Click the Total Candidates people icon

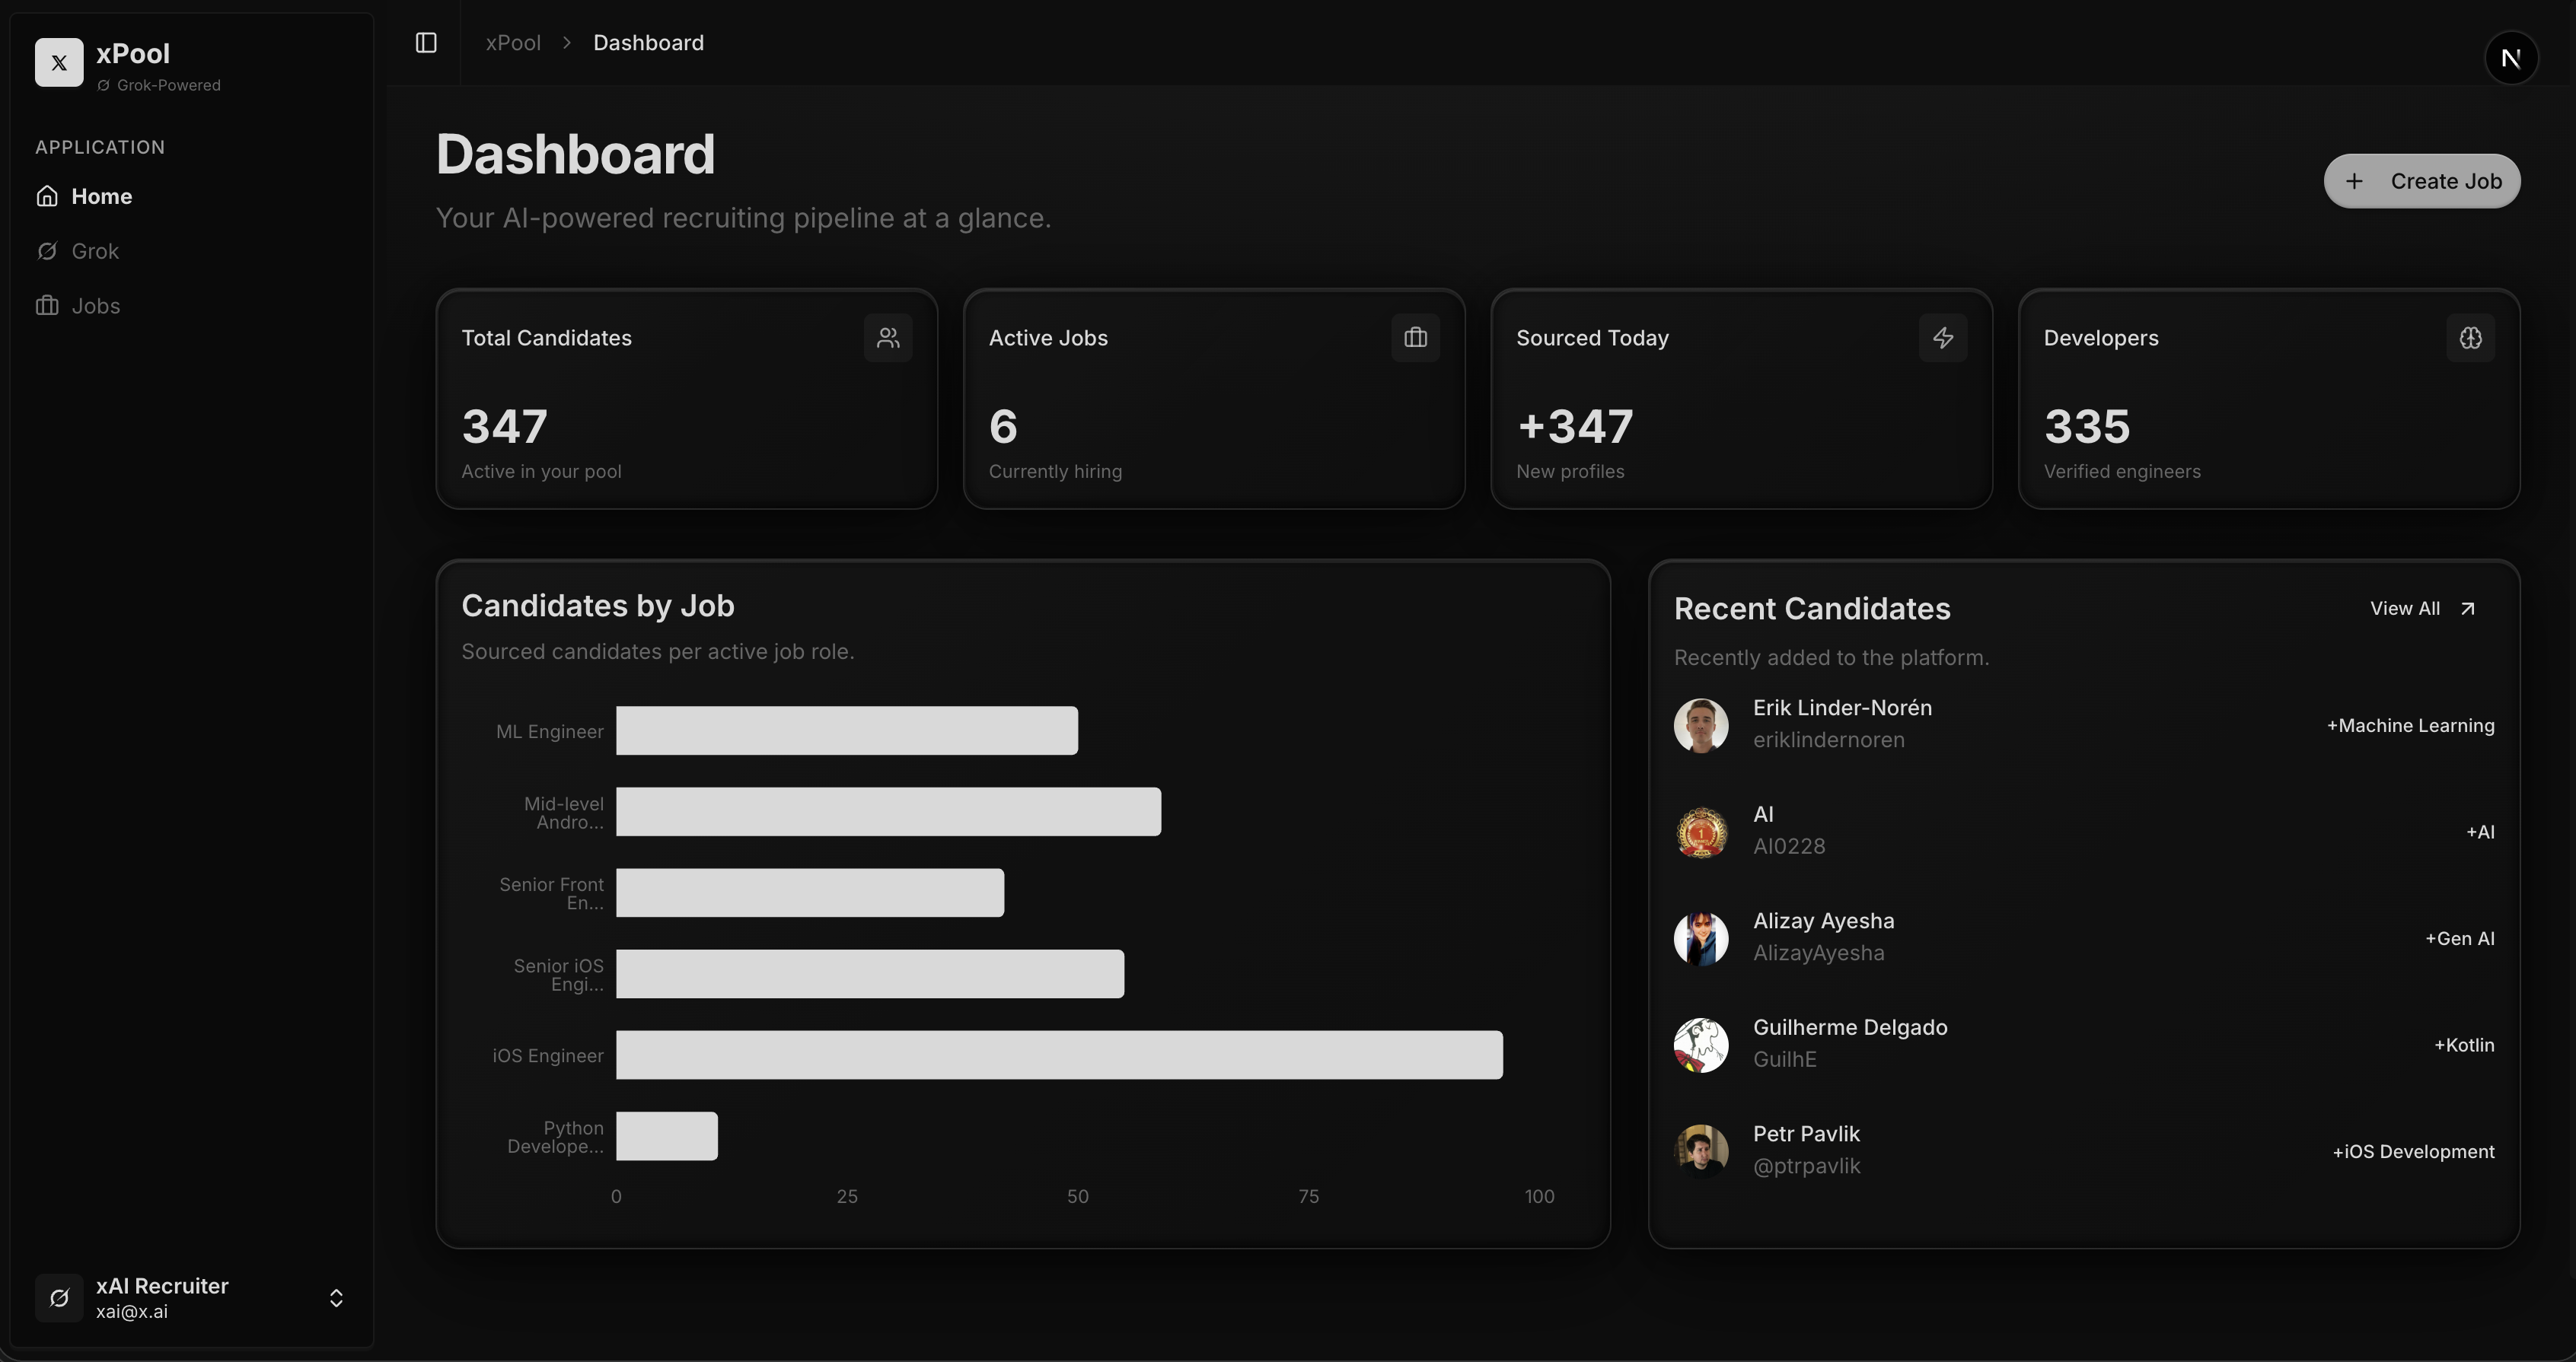pos(888,338)
